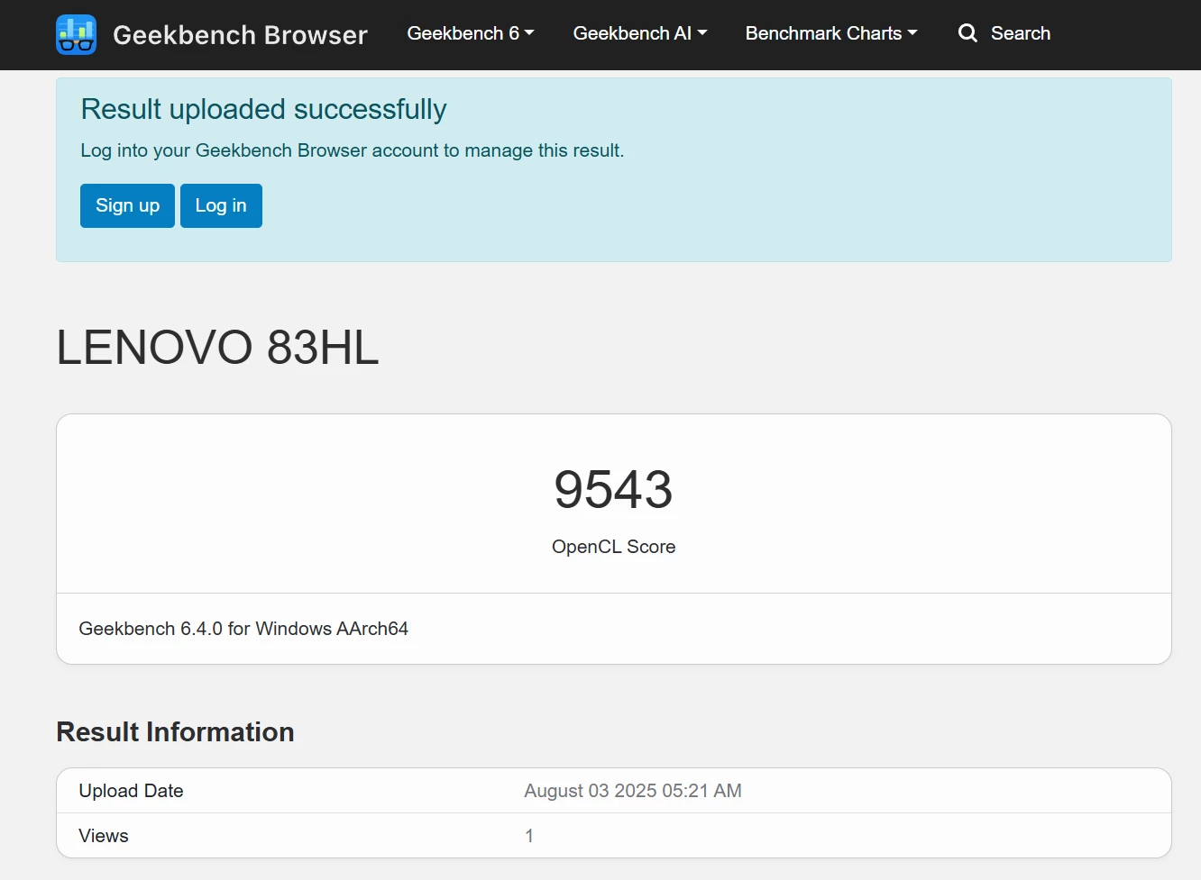This screenshot has height=880, width=1201.
Task: Click the Sign up button
Action: tap(127, 205)
